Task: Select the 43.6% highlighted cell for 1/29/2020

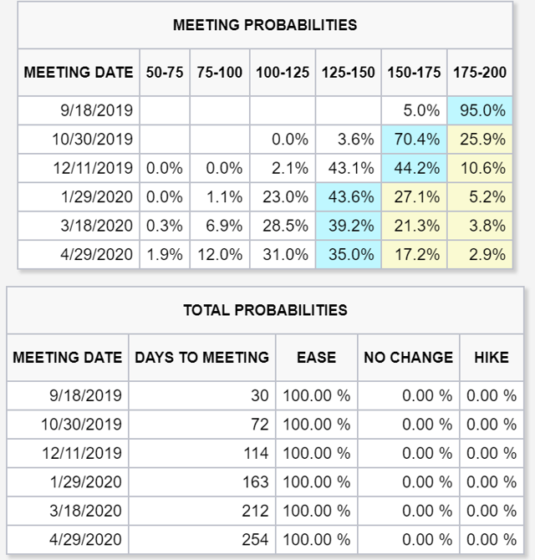Action: point(349,196)
